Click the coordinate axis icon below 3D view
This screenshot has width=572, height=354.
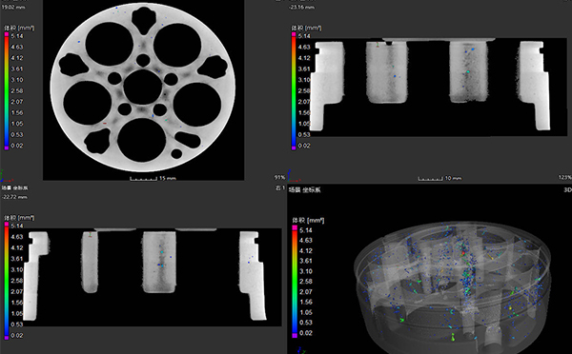[x=301, y=350]
